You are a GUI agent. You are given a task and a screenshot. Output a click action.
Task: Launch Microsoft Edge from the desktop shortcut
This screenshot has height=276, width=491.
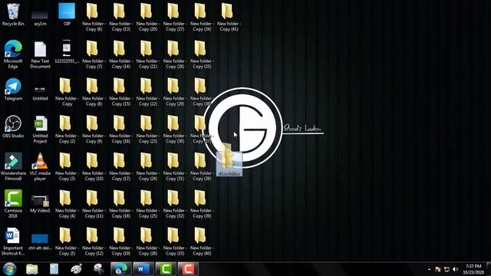point(13,54)
